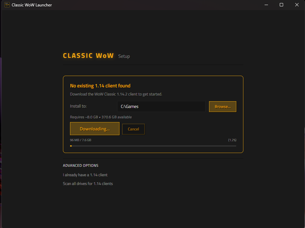Select 'I already have a 1.14 client'
Screen dimensions: 305x228
tap(85, 175)
